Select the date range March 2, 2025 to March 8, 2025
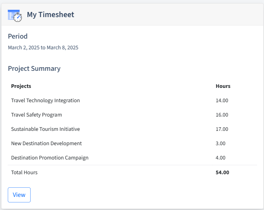The width and height of the screenshot is (264, 210). coord(43,47)
